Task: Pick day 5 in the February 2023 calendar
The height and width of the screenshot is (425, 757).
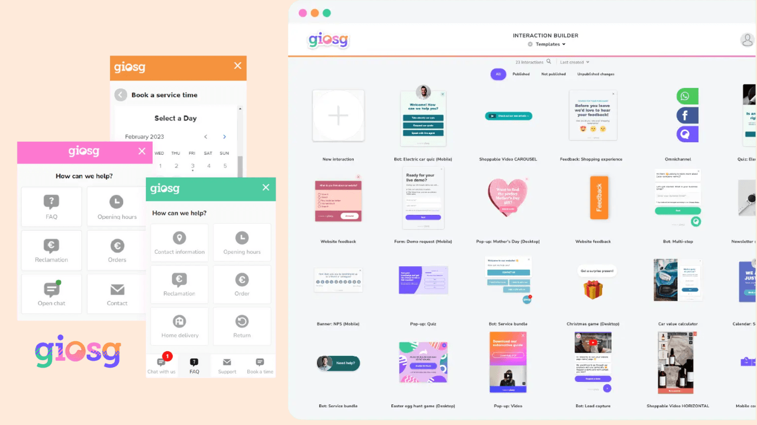Action: (x=225, y=166)
